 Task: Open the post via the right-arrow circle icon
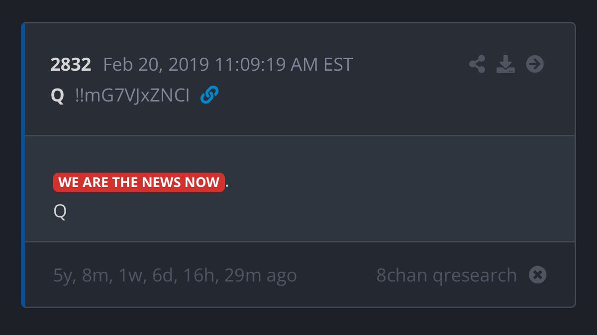tap(535, 64)
